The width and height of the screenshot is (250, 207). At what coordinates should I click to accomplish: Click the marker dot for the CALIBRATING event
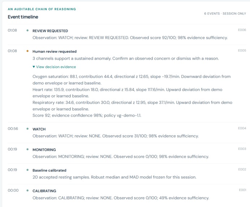point(27,190)
